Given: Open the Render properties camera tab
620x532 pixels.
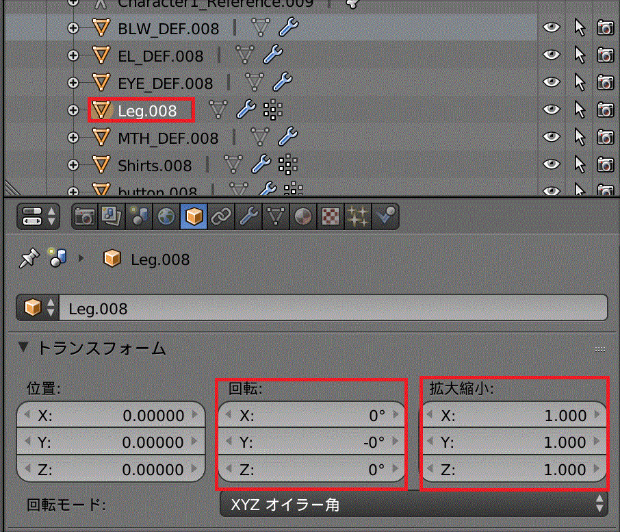Looking at the screenshot, I should click(x=84, y=217).
